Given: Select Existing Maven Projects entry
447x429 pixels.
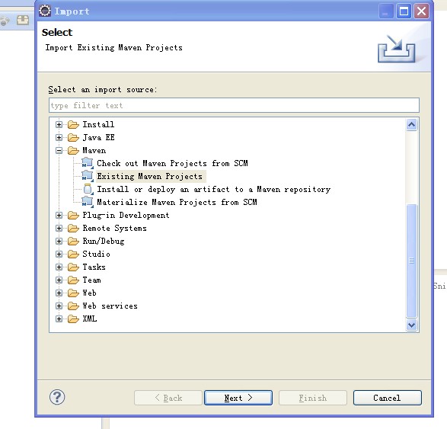Looking at the screenshot, I should click(150, 176).
